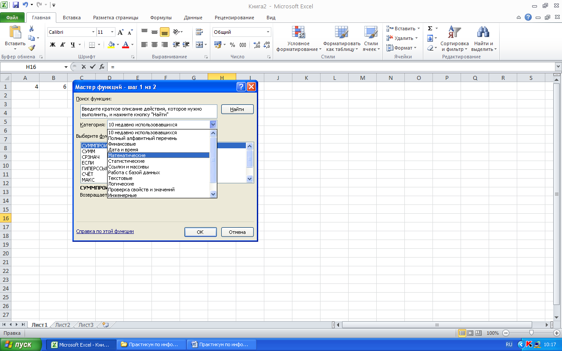Click the cell borders icon

pyautogui.click(x=92, y=44)
